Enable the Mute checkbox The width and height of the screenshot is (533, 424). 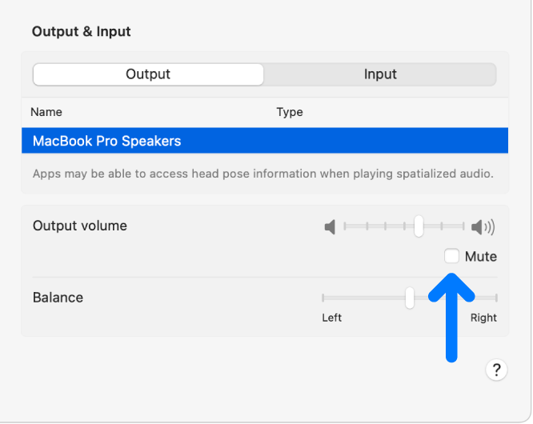click(451, 256)
